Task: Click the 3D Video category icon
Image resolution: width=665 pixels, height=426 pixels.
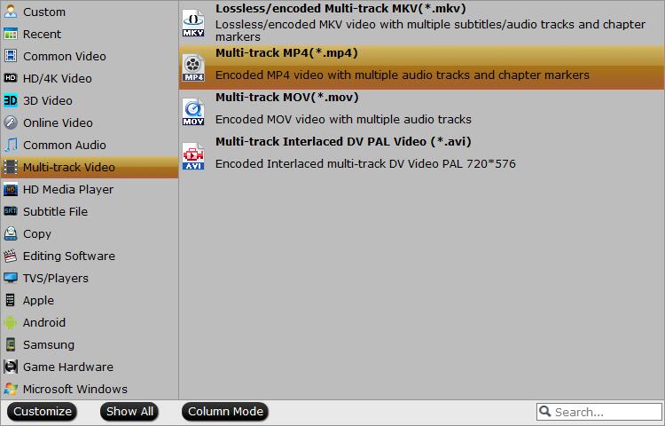Action: click(10, 100)
